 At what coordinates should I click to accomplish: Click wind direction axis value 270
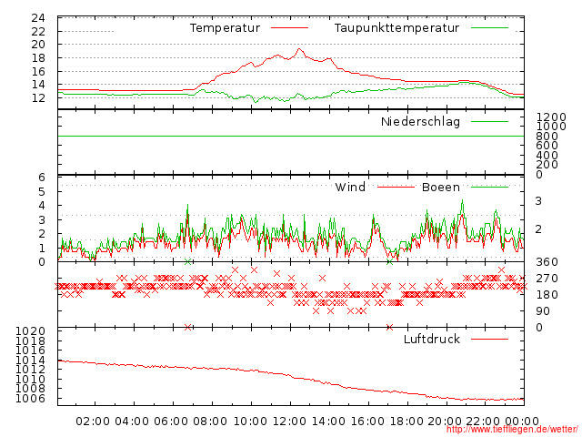click(x=547, y=279)
